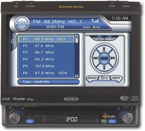Tap the WIBI-FM station name
Screen dimensions: 145x131
point(55,27)
